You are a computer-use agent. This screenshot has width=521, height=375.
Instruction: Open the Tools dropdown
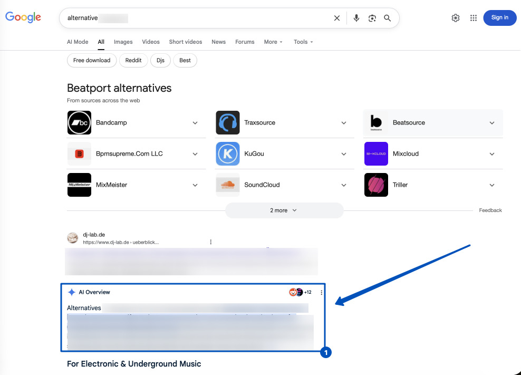point(303,42)
